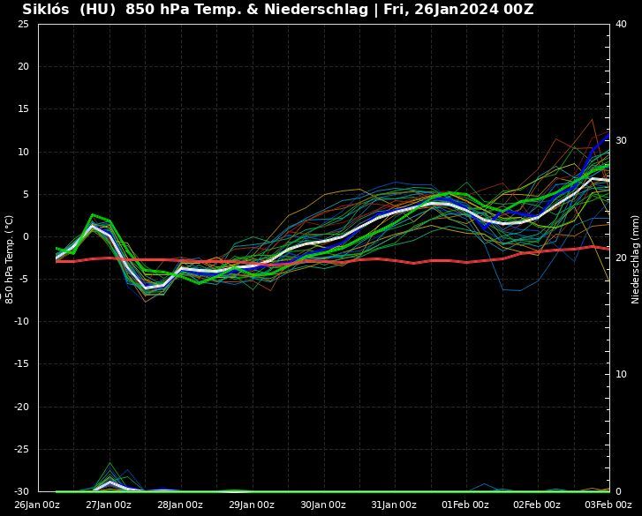Select the '28Jan 00z' x-axis label
Image resolution: width=642 pixels, height=516 pixels.
pos(180,505)
